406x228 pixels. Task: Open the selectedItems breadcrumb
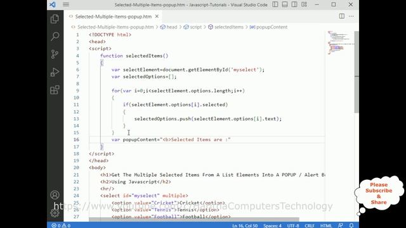pyautogui.click(x=229, y=27)
